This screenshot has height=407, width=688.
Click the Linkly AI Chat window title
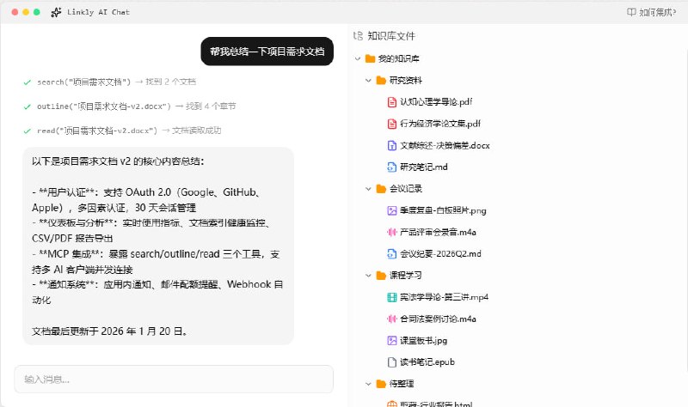point(98,12)
